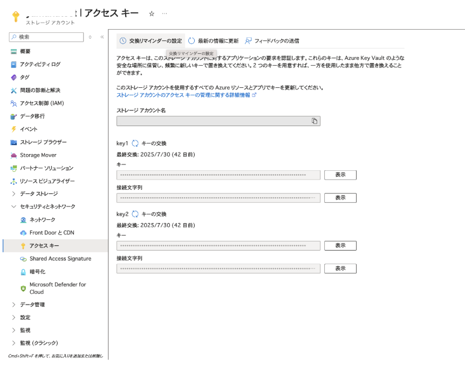The image size is (465, 373).
Task: Collapse the sidebar with double chevron icon
Action: [102, 37]
